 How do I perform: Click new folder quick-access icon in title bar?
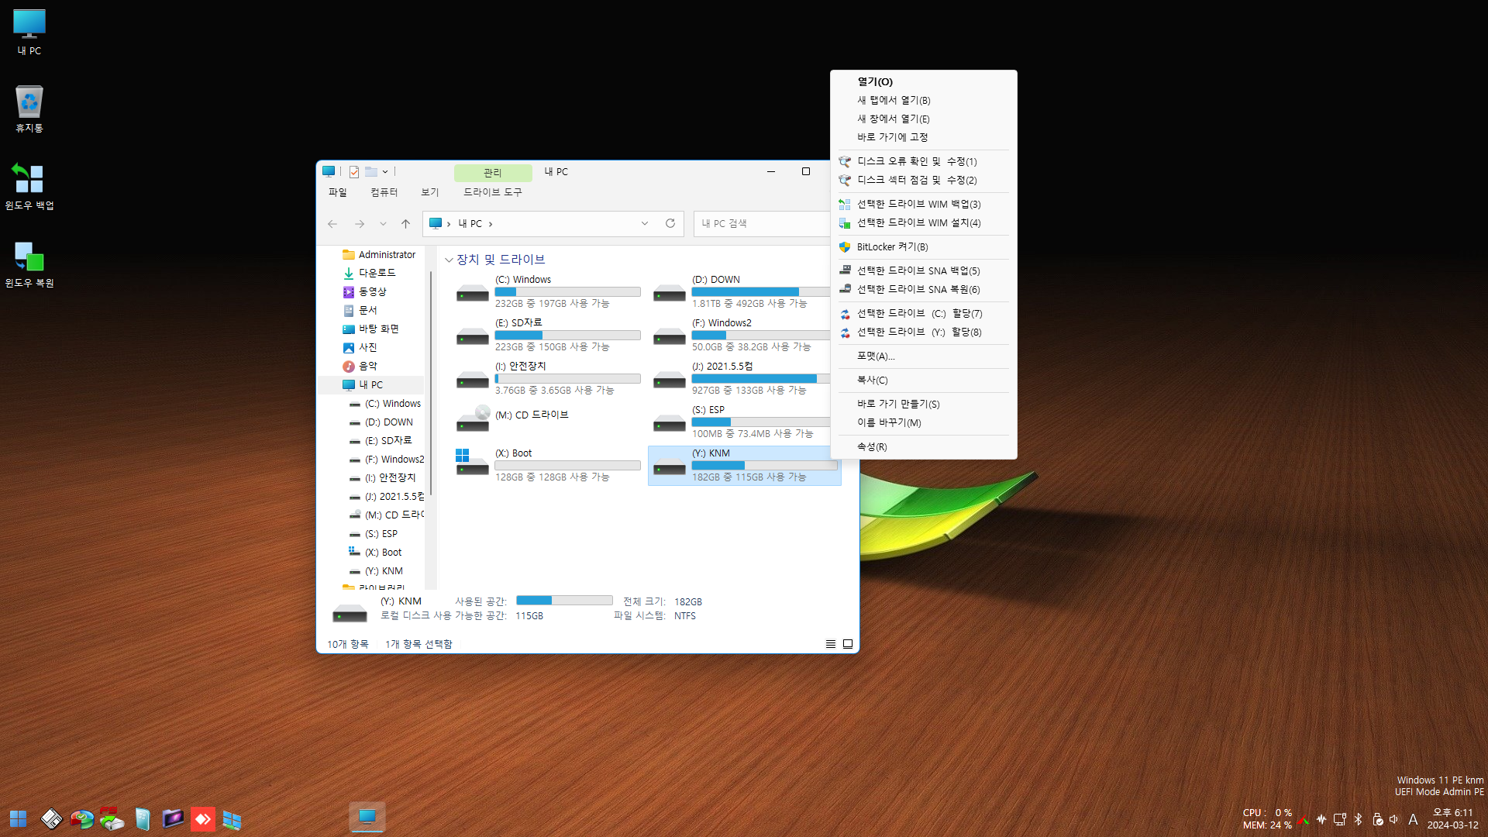371,171
